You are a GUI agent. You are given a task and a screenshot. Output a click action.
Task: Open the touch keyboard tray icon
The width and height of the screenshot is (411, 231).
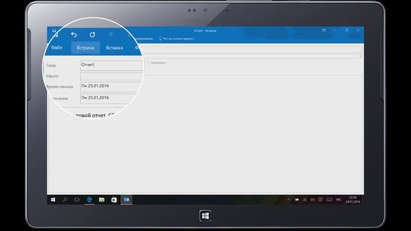click(329, 200)
